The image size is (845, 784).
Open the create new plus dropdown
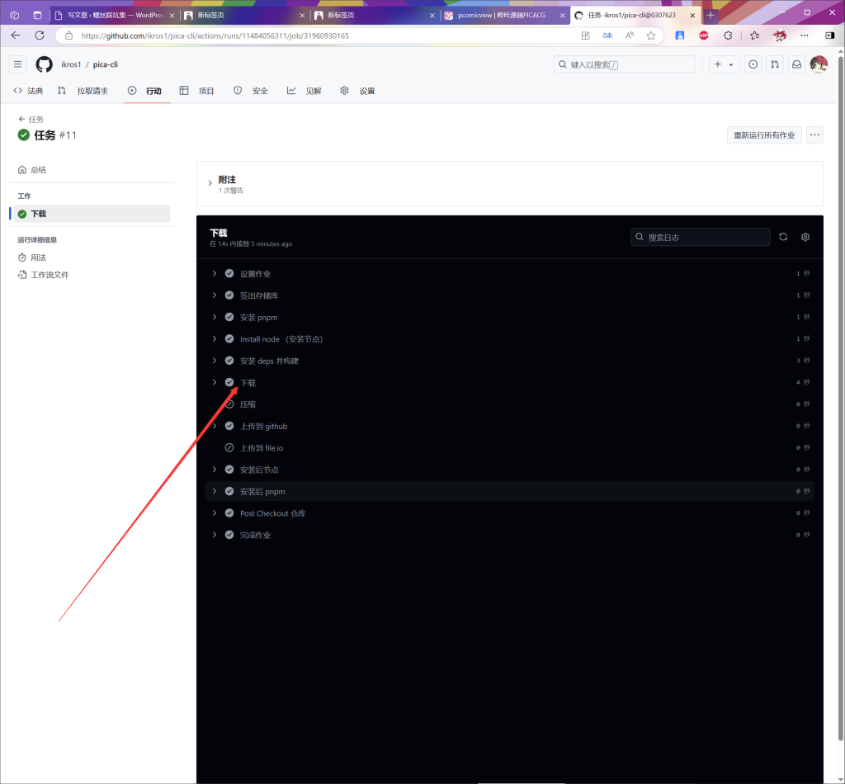724,64
